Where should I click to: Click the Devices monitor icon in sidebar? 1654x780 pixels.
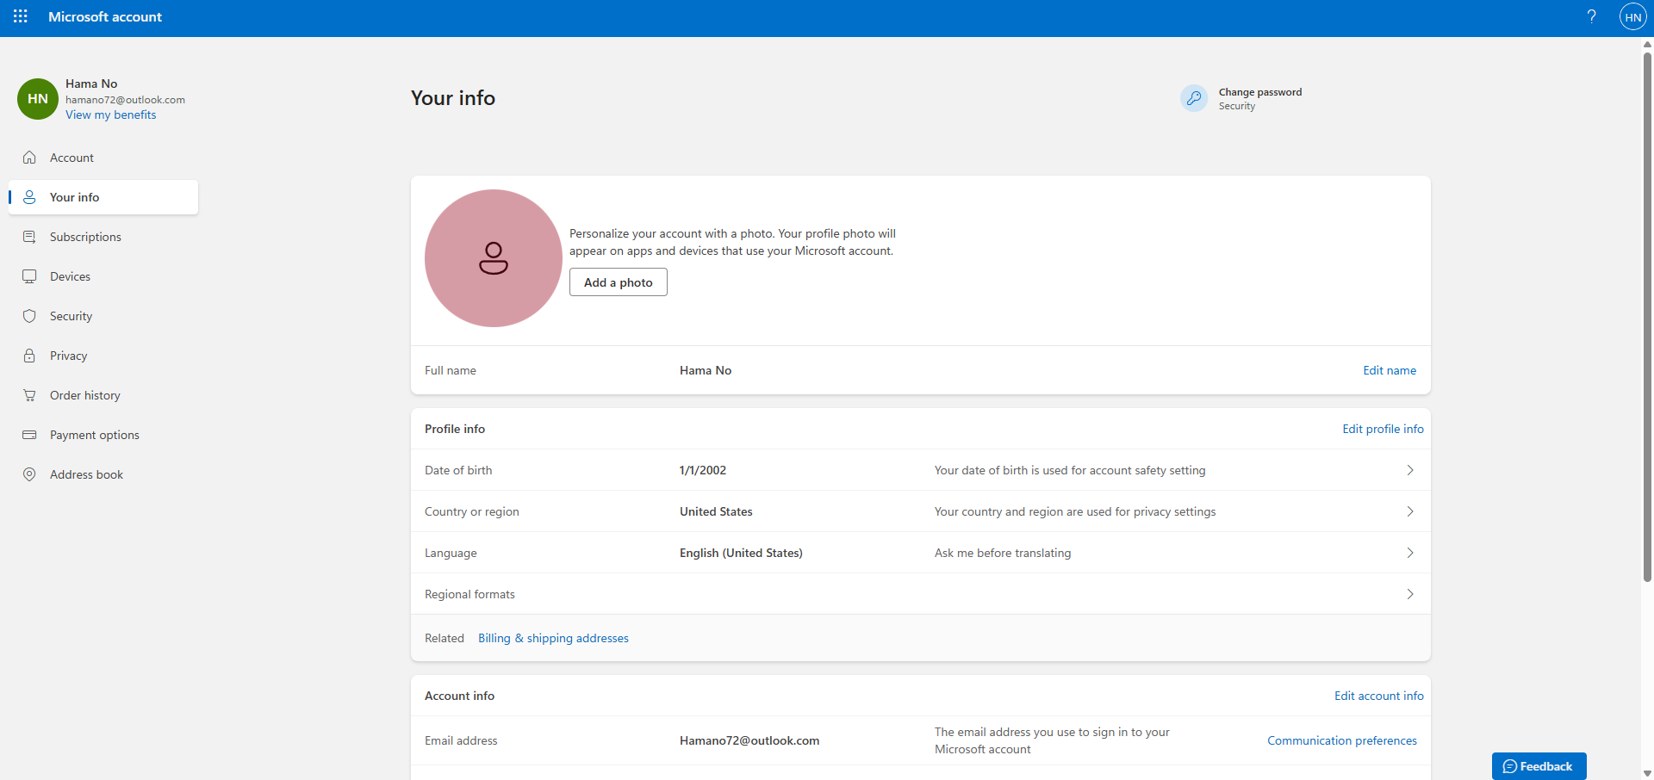tap(29, 276)
